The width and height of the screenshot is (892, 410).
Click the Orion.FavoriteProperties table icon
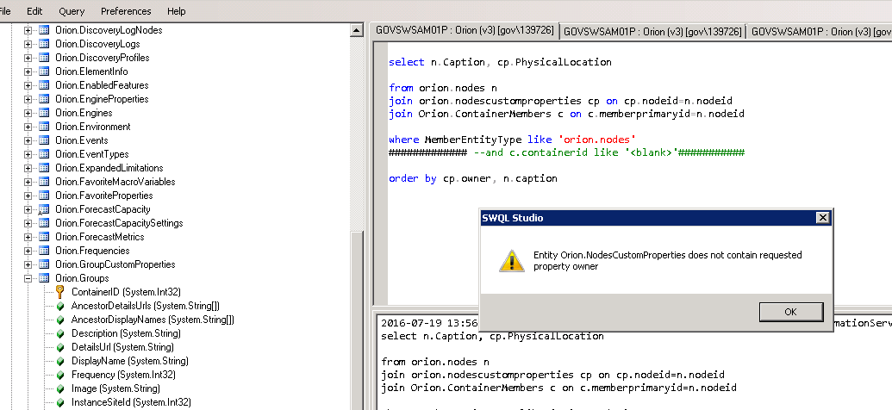[x=44, y=196]
